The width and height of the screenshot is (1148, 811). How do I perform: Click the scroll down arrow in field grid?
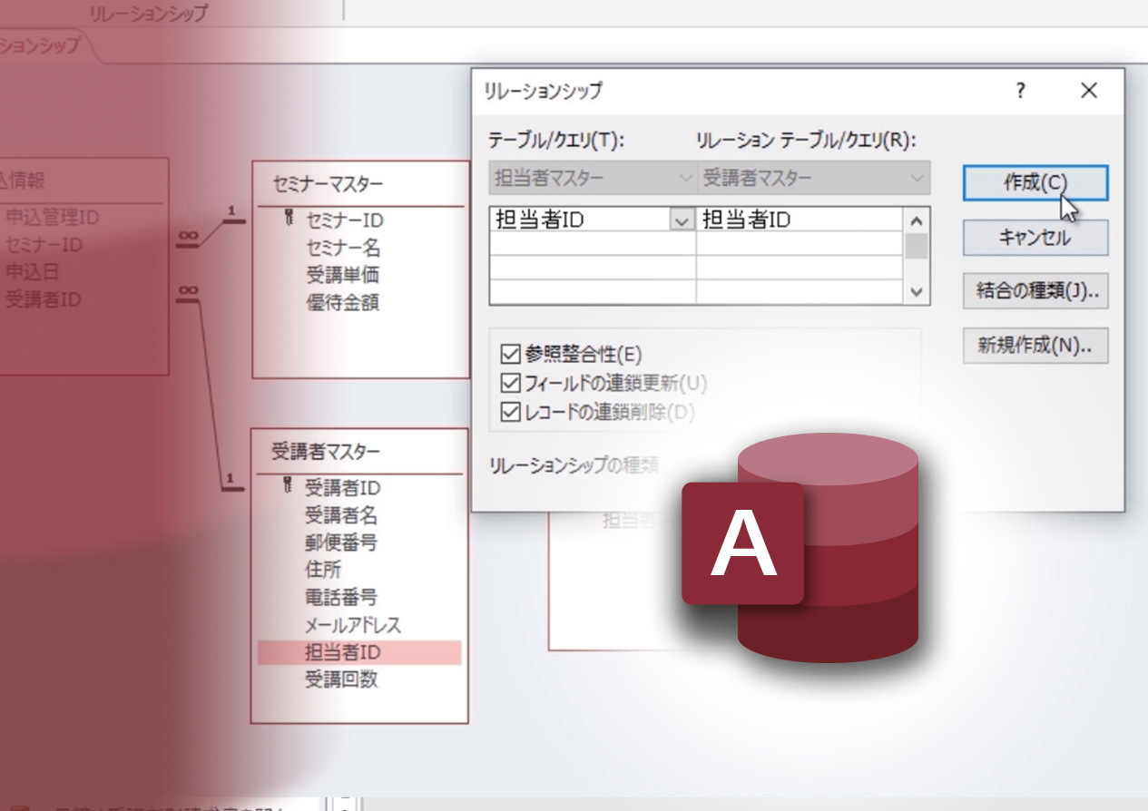(x=916, y=292)
